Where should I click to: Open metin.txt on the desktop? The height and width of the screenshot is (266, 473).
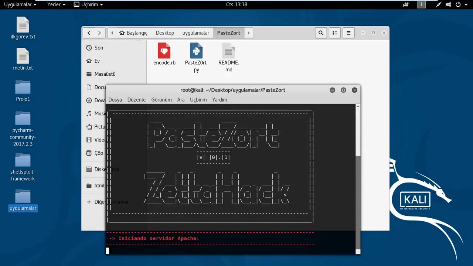tap(23, 59)
